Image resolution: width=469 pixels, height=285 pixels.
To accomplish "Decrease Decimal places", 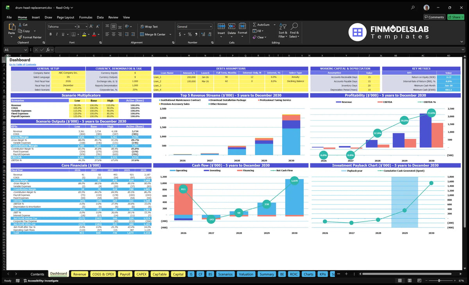I will click(x=209, y=34).
